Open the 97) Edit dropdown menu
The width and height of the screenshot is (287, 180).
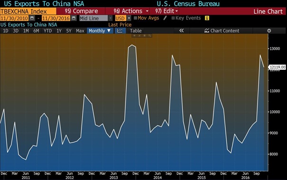pyautogui.click(x=167, y=11)
